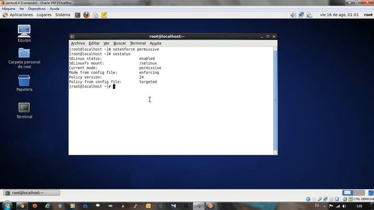Click the 'Policy from config file:' targeted line
374x210 pixels.
[113, 82]
